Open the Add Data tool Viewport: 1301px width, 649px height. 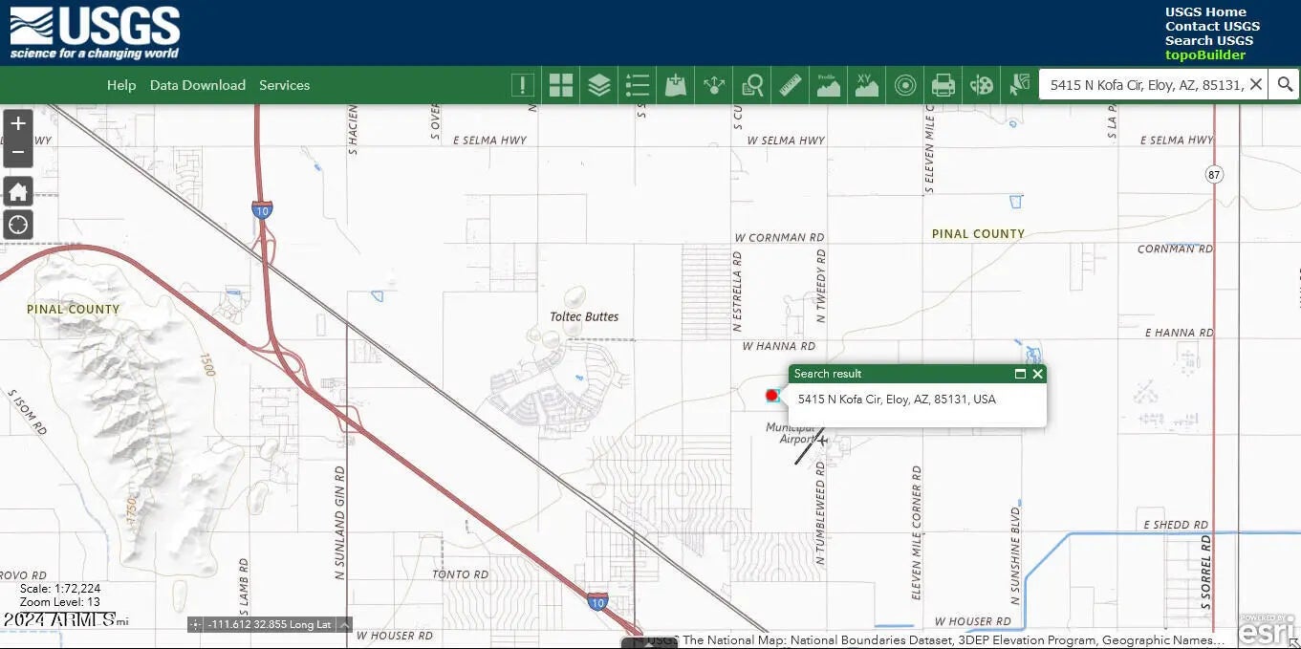(x=676, y=85)
